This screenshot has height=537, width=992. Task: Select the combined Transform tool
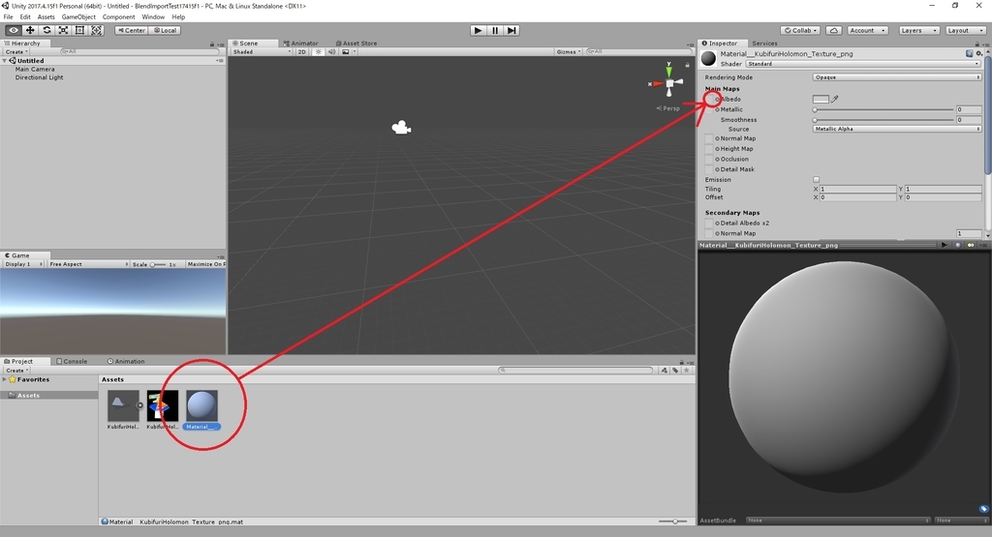pyautogui.click(x=96, y=30)
